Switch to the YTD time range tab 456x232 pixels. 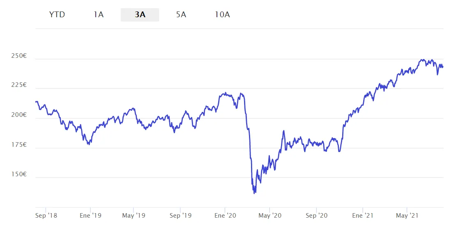coord(57,15)
